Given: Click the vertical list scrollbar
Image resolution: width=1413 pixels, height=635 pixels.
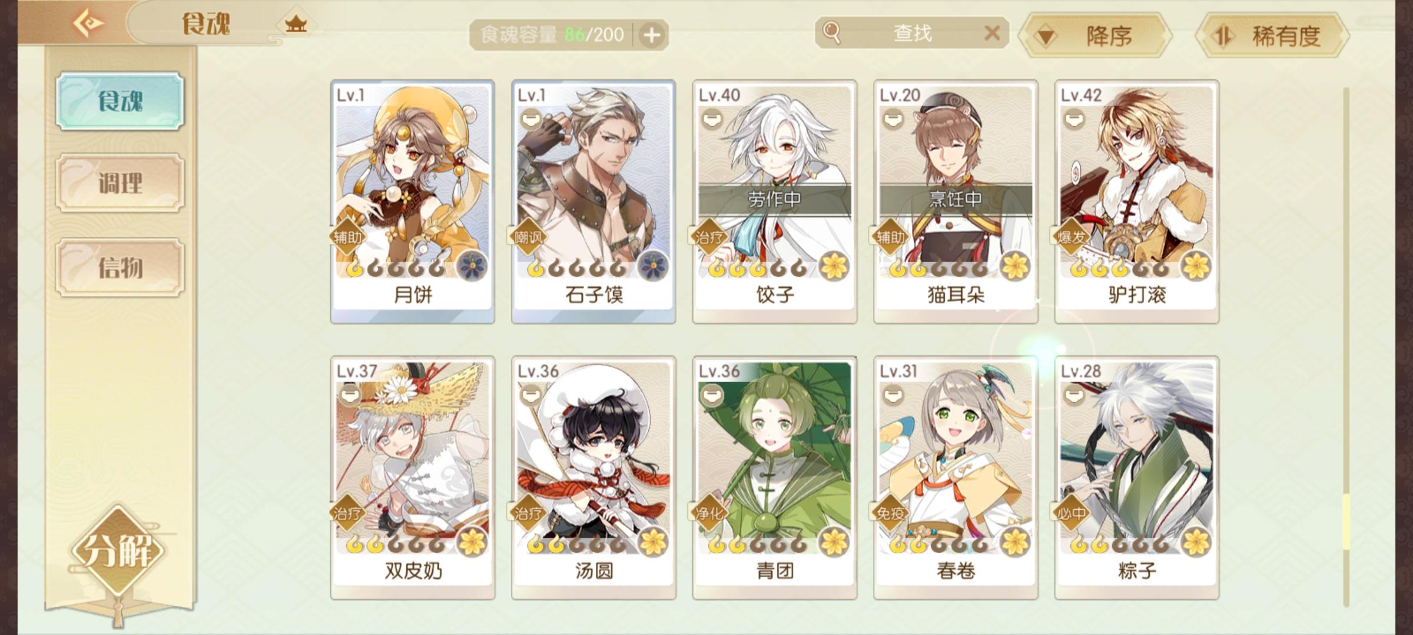Looking at the screenshot, I should tap(1346, 347).
